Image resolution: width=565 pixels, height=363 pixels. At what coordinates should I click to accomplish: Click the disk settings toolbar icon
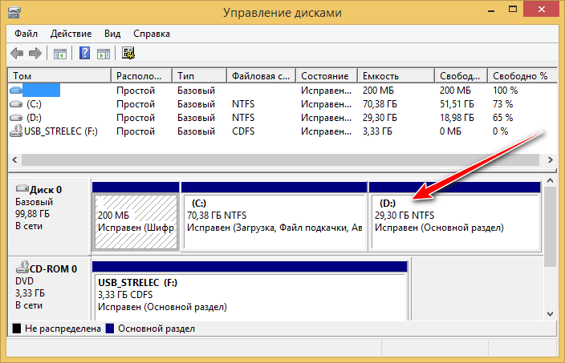[x=128, y=54]
